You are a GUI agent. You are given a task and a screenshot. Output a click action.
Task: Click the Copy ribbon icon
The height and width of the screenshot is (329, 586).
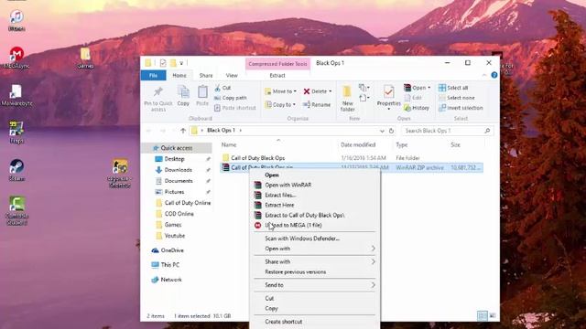pyautogui.click(x=183, y=96)
